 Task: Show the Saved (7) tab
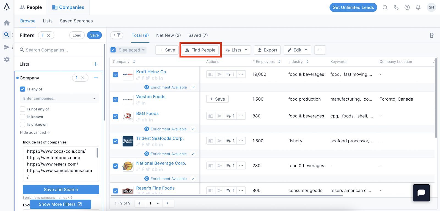[x=198, y=35]
